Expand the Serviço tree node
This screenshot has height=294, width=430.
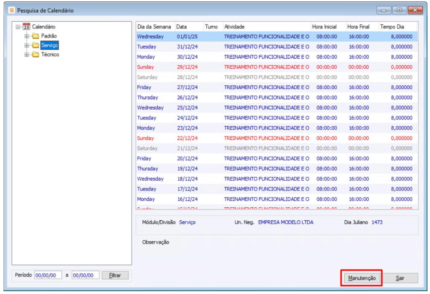click(27, 45)
